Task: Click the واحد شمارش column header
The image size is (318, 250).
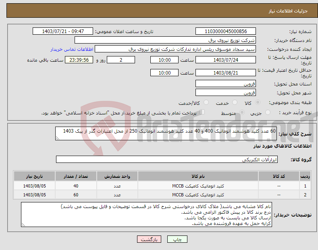Action: coord(117,176)
